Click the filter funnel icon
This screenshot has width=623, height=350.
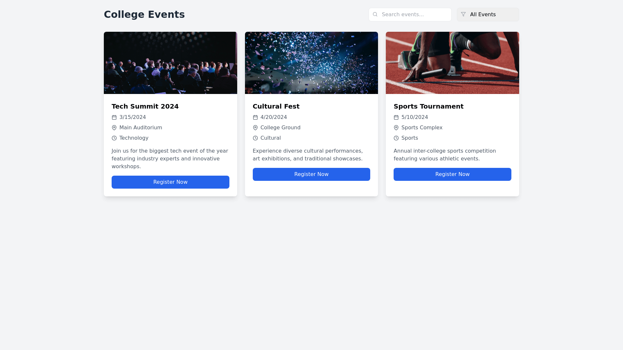463,14
